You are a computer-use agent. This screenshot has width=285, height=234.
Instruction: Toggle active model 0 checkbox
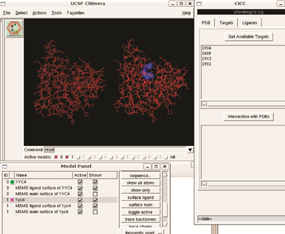click(x=56, y=157)
